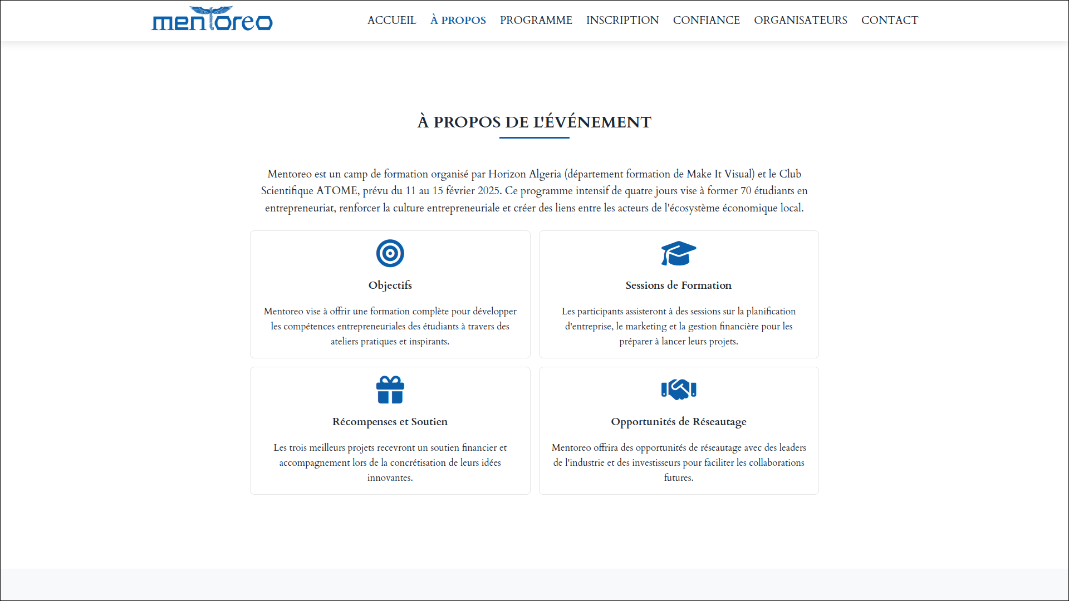The image size is (1069, 601).
Task: Click the Sessions de Formation heading
Action: 678,285
